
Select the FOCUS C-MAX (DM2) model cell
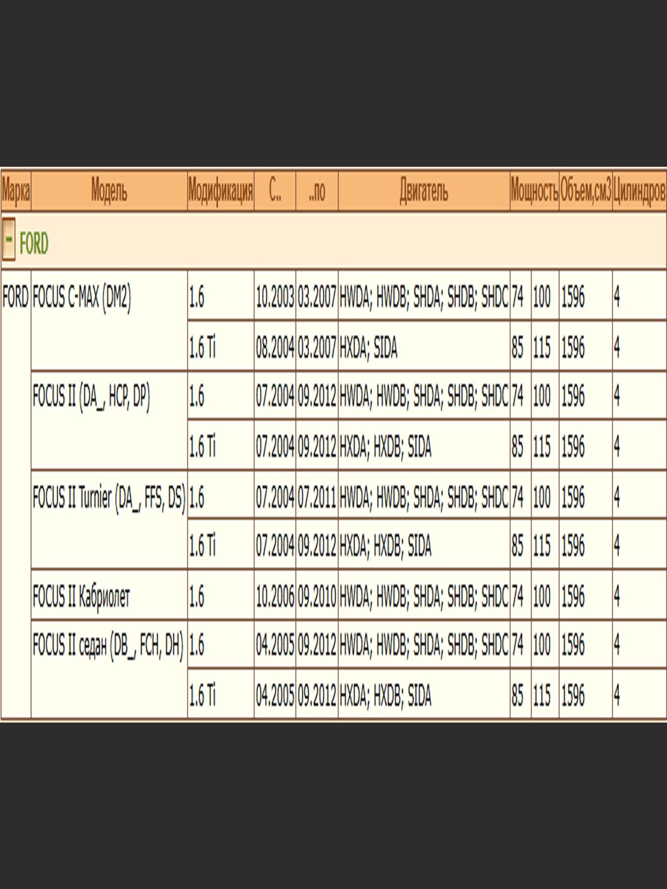click(82, 297)
